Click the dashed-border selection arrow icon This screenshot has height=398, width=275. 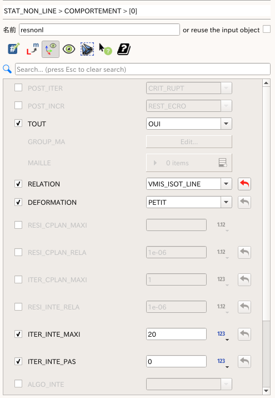coord(87,49)
